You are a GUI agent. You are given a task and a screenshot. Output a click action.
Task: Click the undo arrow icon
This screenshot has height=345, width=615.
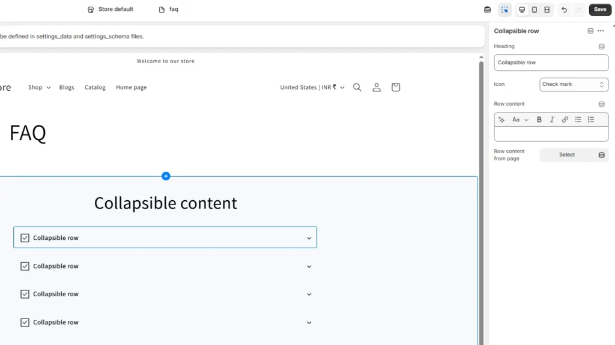[564, 10]
